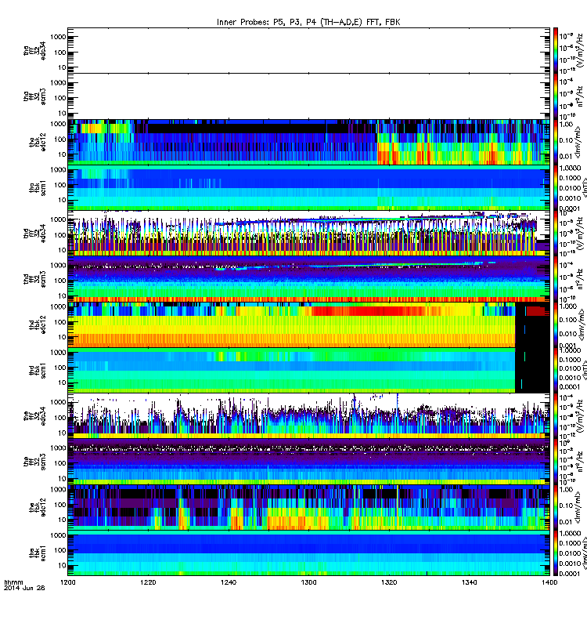
Task: Click the 100 y-tick of thd fbk scm1 panel
Action: (x=60, y=368)
